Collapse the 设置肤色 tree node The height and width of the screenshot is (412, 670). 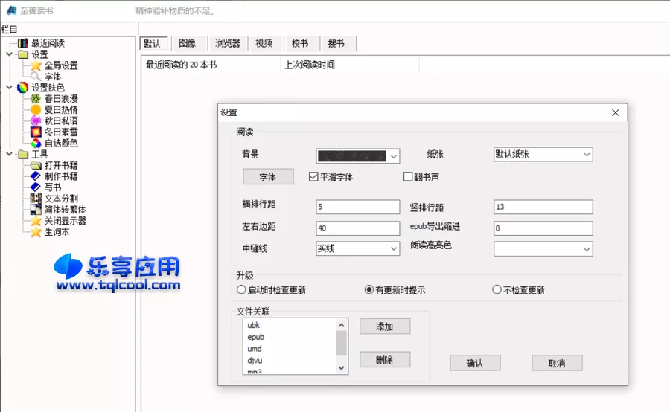tap(10, 88)
